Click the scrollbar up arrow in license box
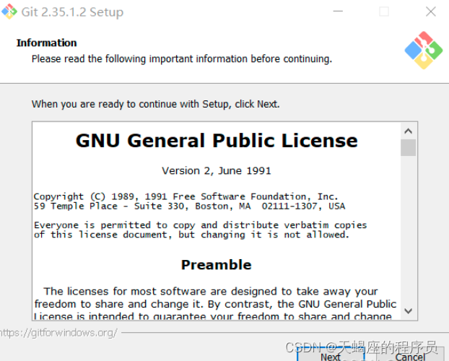 pyautogui.click(x=408, y=131)
